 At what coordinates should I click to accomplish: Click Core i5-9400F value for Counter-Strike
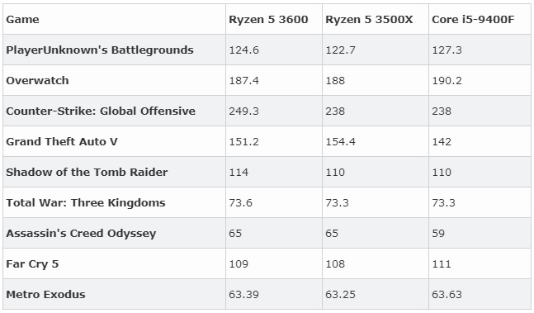pos(442,111)
